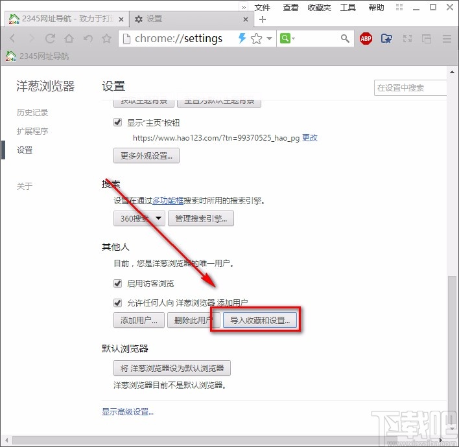The image size is (459, 447).
Task: Click the grid skin icon in title bar
Action: pos(399,7)
